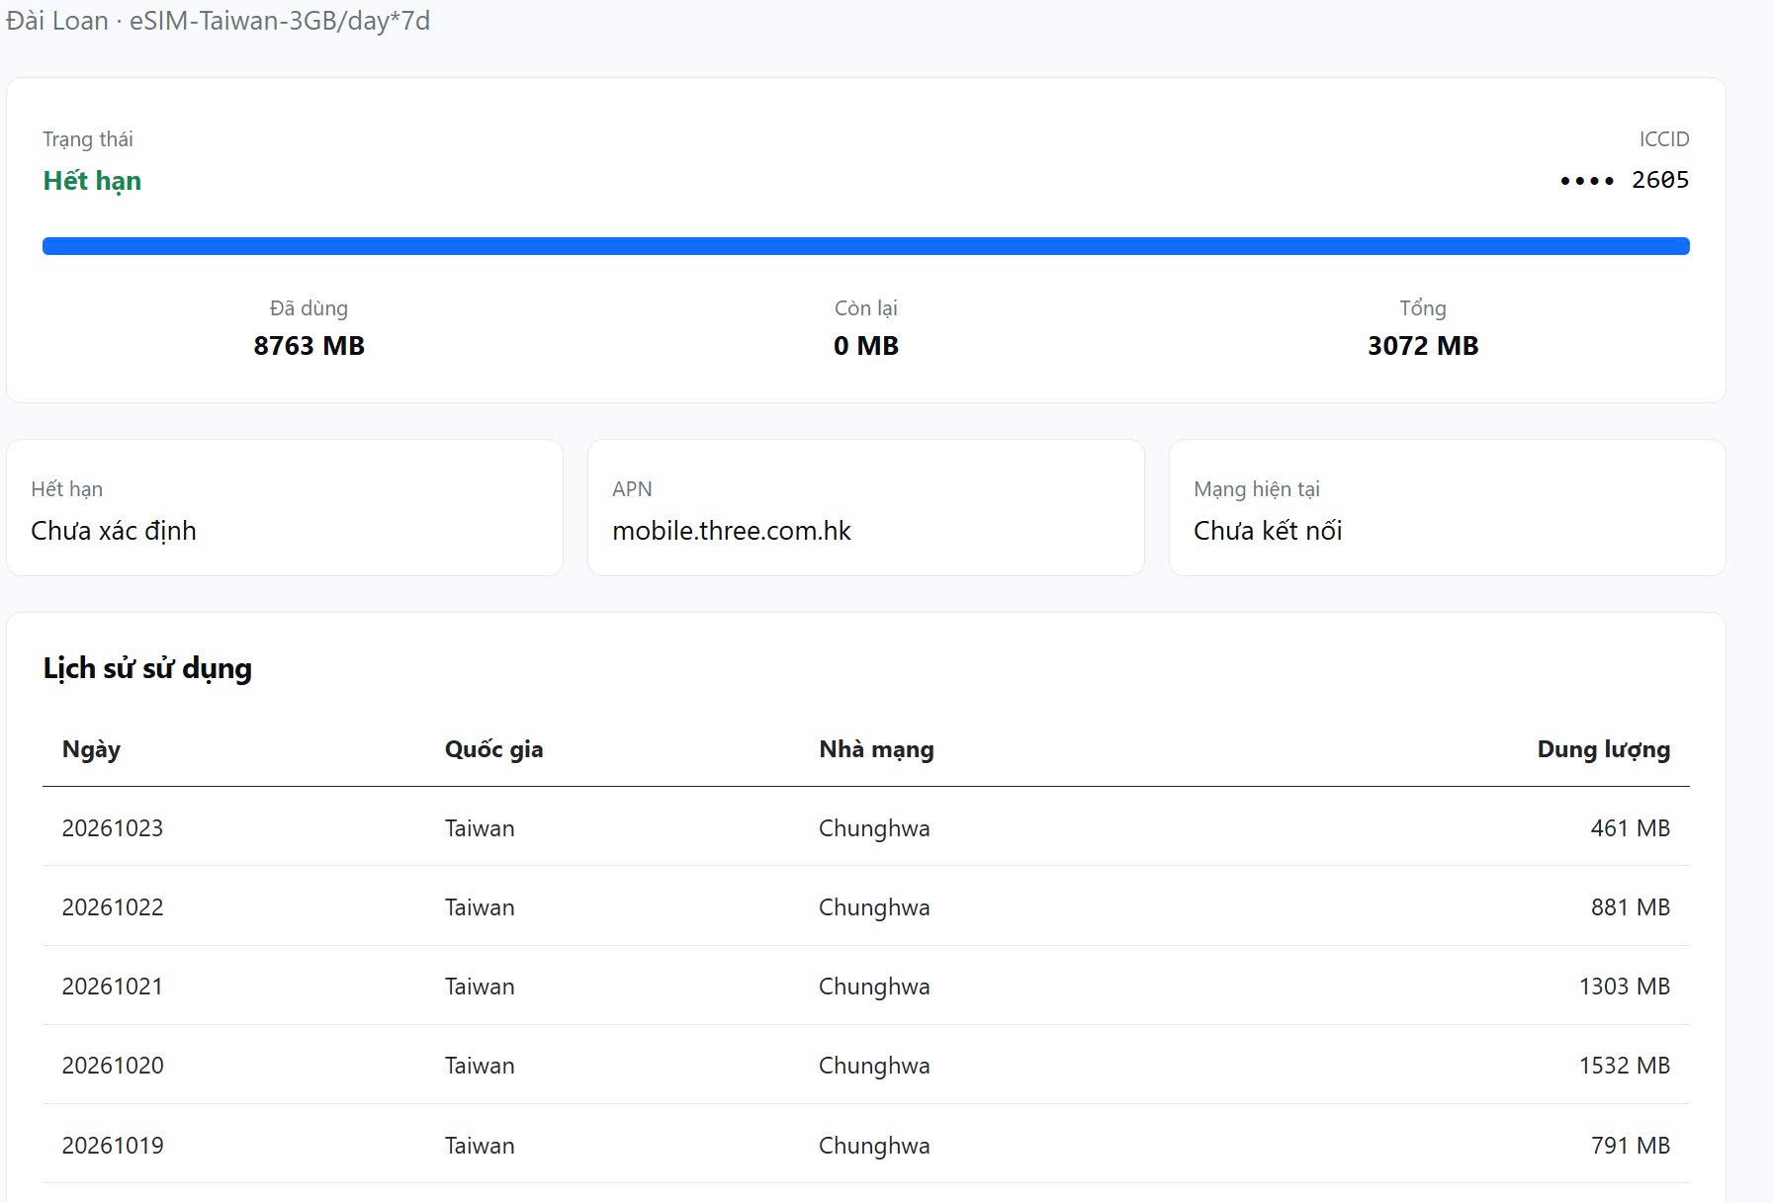Click the Hết hạn Chưa xác định card

pyautogui.click(x=285, y=508)
